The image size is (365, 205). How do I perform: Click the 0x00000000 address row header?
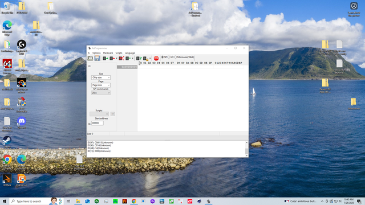[x=127, y=67]
